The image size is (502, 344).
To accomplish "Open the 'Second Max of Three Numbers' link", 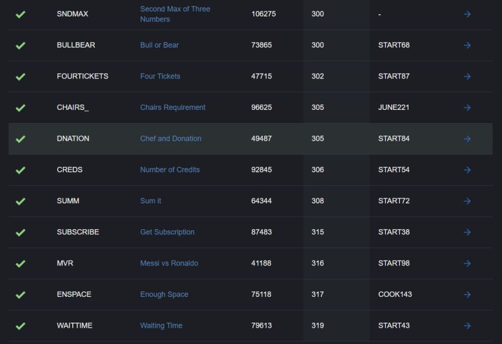I will point(174,14).
